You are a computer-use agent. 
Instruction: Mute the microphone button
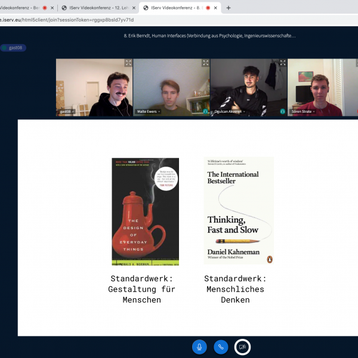click(x=199, y=347)
